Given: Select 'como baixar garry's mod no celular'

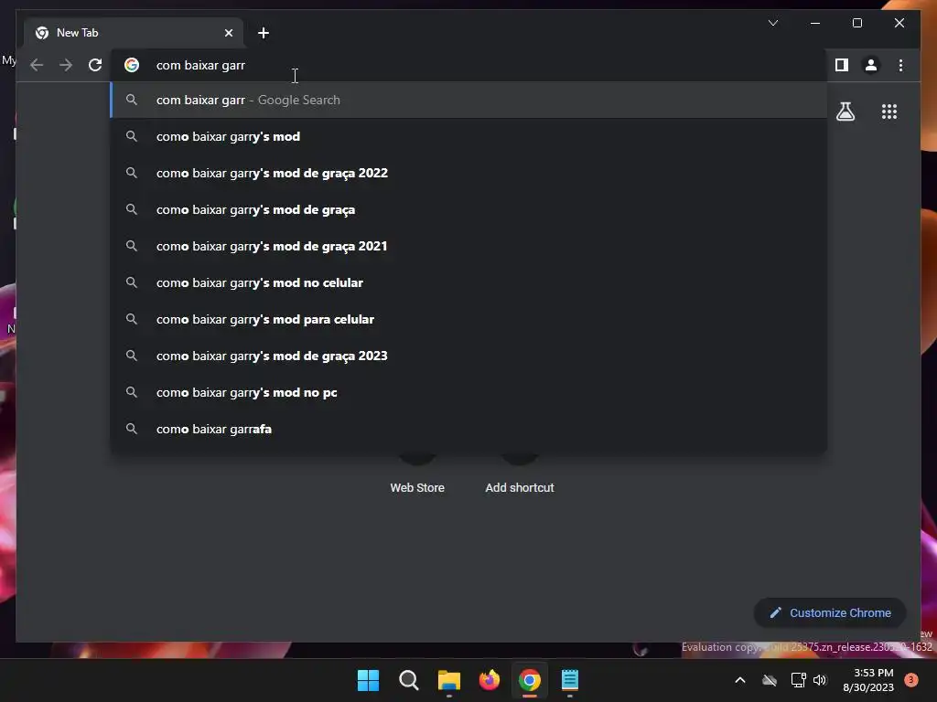Looking at the screenshot, I should [469, 283].
